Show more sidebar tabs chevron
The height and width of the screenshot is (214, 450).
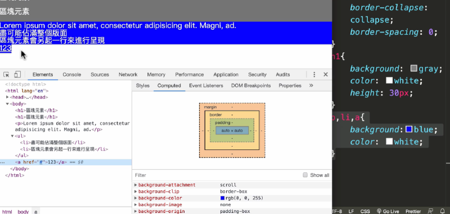click(x=311, y=85)
